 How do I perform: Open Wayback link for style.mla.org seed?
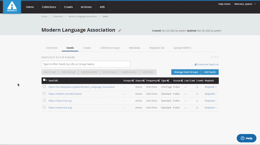click(210, 101)
